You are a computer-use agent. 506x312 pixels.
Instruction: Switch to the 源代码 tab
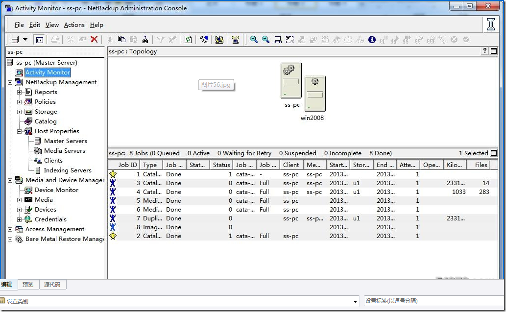52,285
